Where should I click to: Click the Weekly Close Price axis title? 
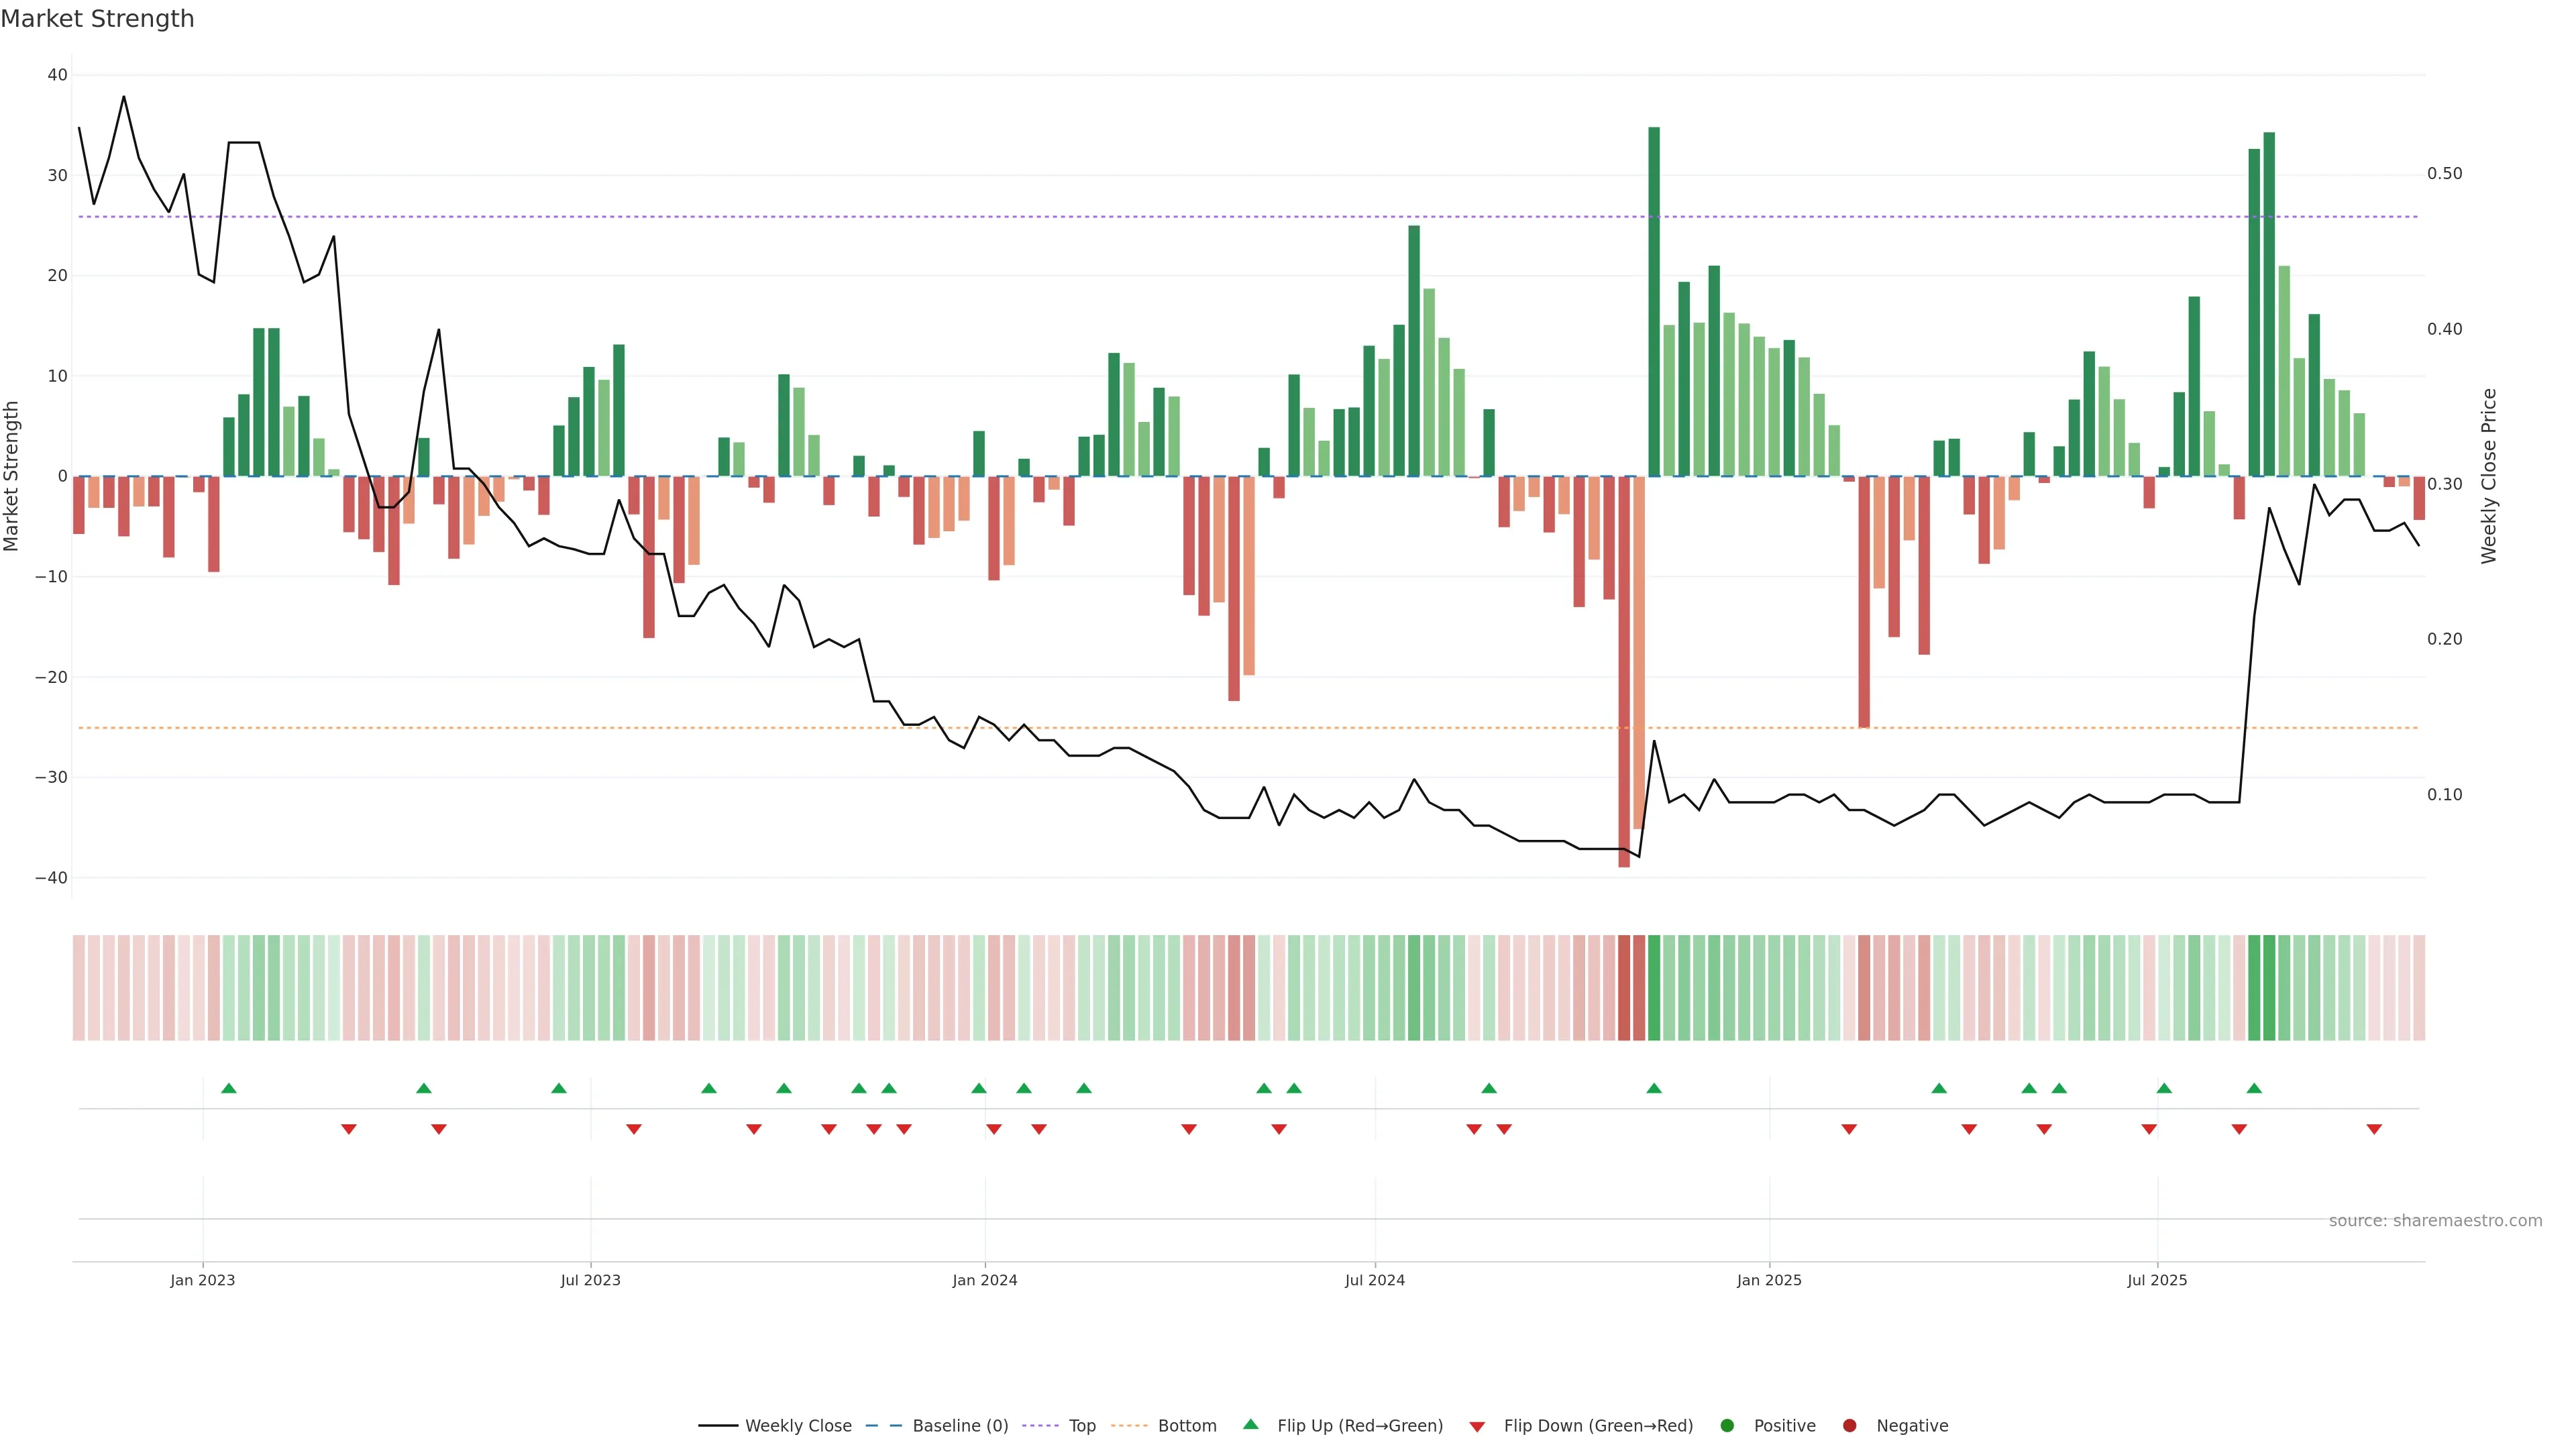click(x=2489, y=476)
